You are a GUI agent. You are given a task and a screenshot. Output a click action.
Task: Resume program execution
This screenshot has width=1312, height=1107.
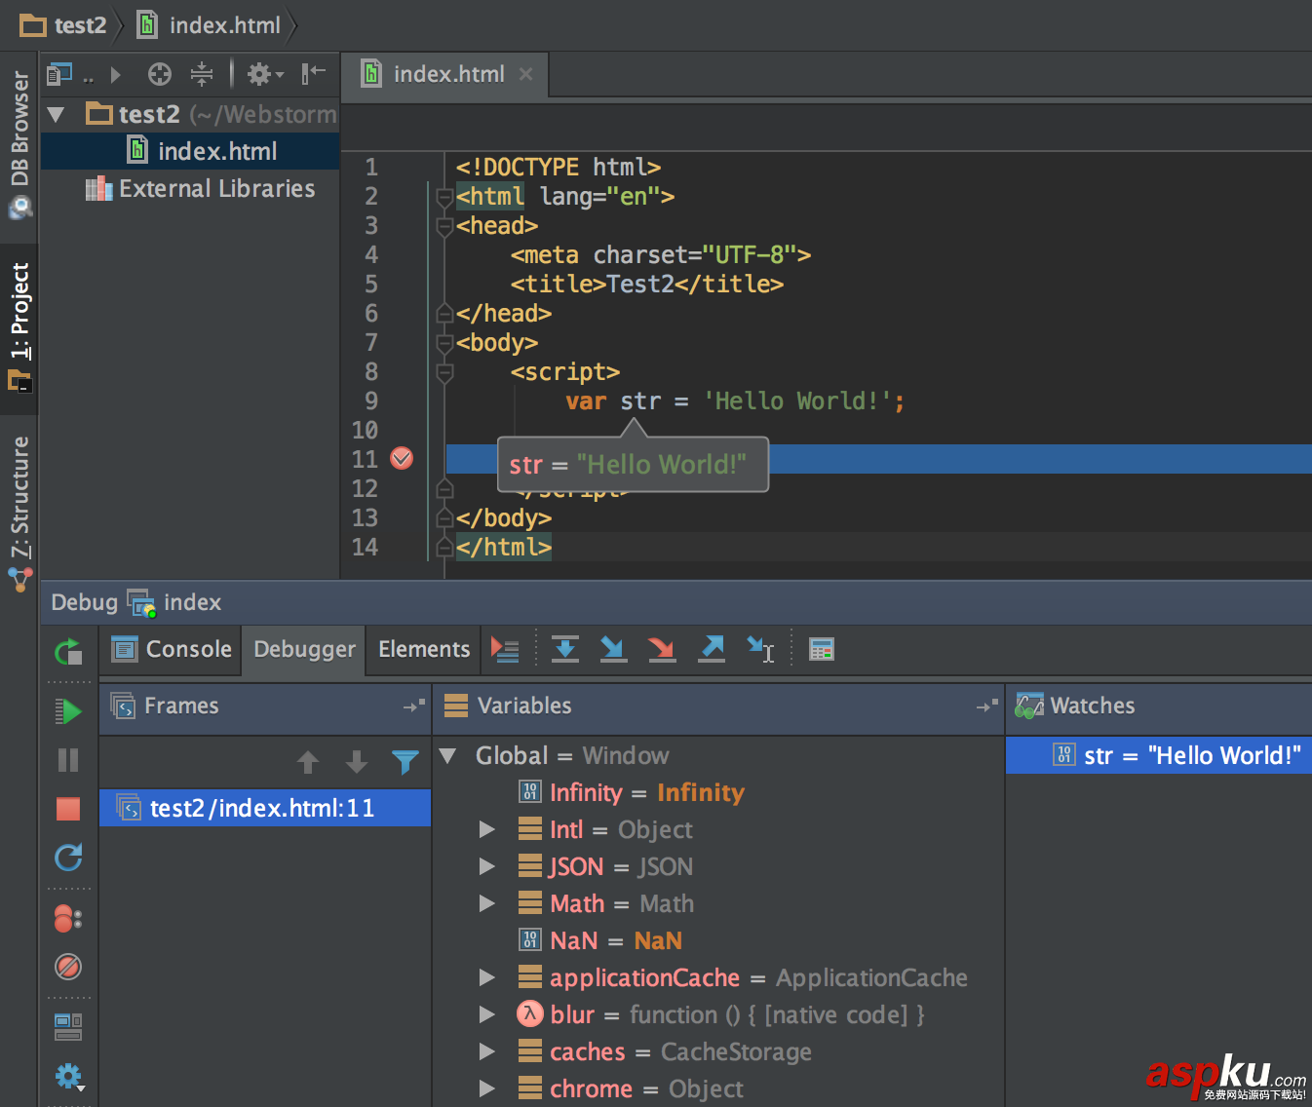68,711
